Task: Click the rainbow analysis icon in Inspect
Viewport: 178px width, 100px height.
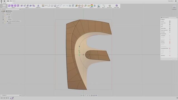Action: point(92,6)
